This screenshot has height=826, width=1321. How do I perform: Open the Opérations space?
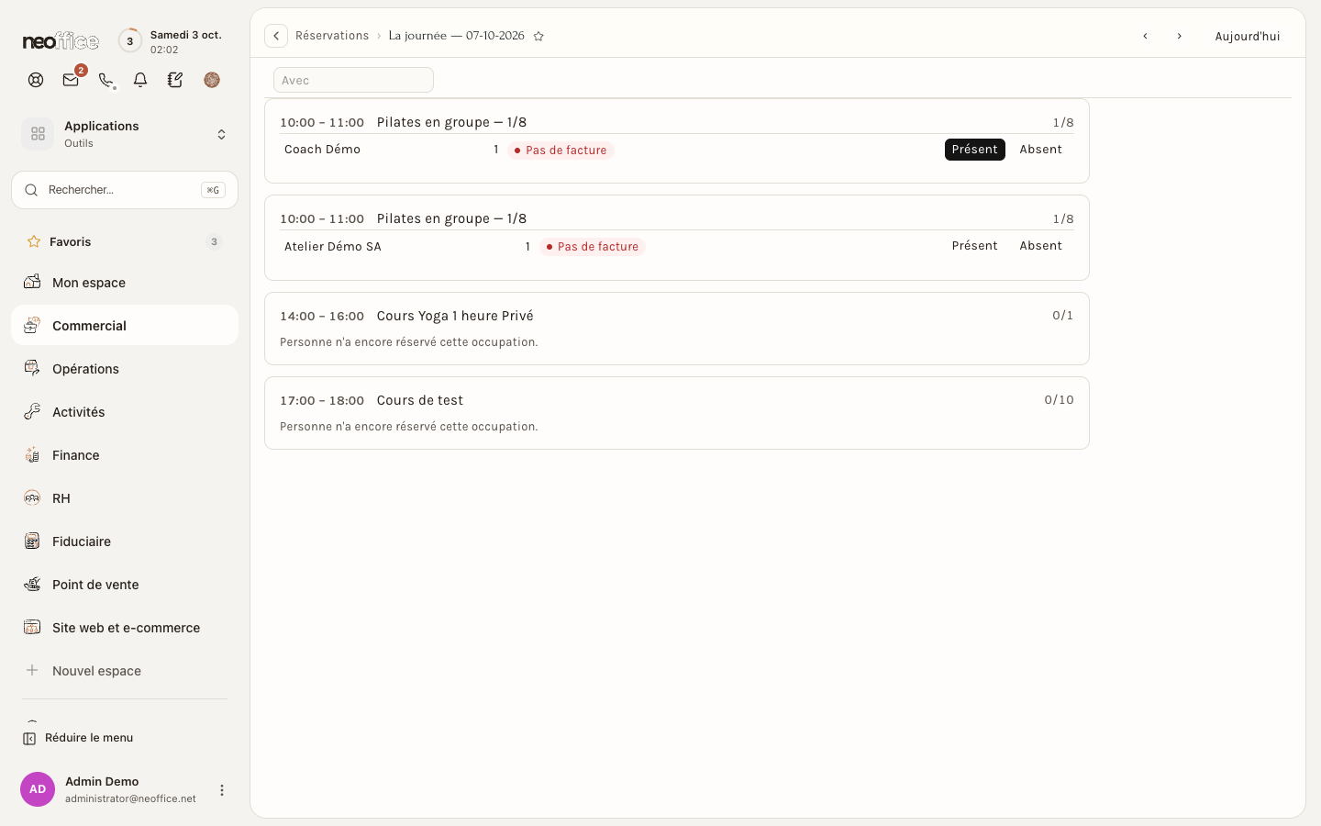125,368
